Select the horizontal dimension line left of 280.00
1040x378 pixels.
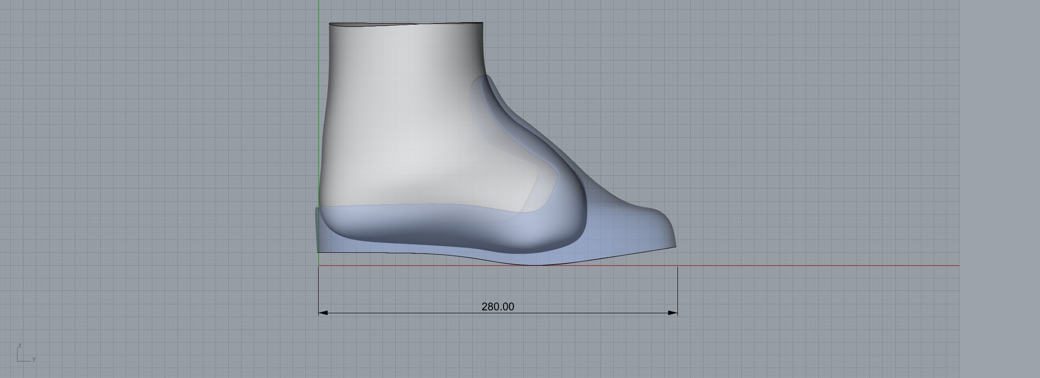click(x=402, y=313)
